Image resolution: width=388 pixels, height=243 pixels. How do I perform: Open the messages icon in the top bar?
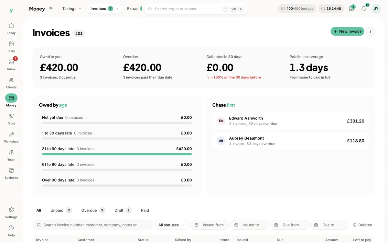[351, 9]
